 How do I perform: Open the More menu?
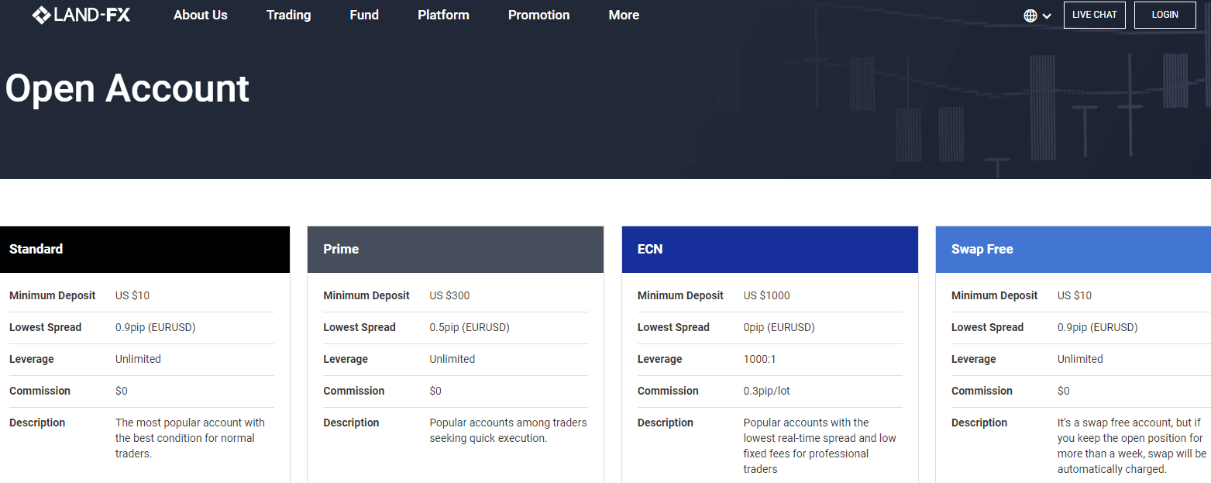point(624,15)
